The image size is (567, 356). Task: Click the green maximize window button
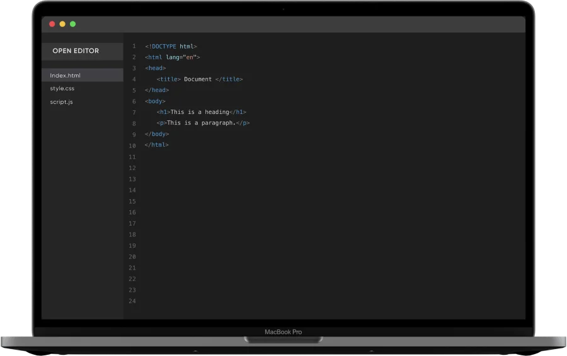click(x=72, y=24)
